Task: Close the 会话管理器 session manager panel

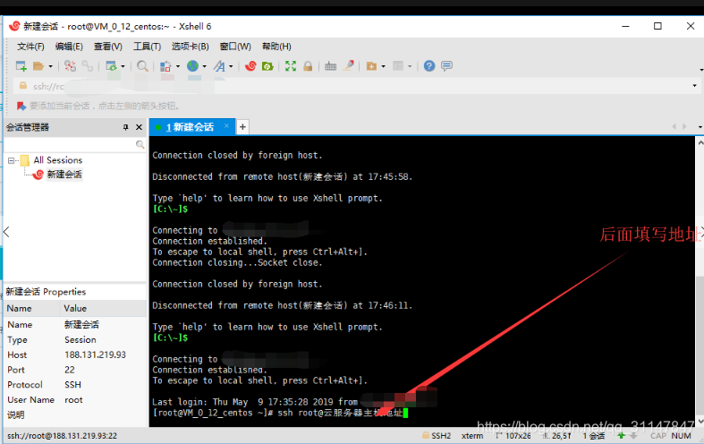Action: click(139, 127)
